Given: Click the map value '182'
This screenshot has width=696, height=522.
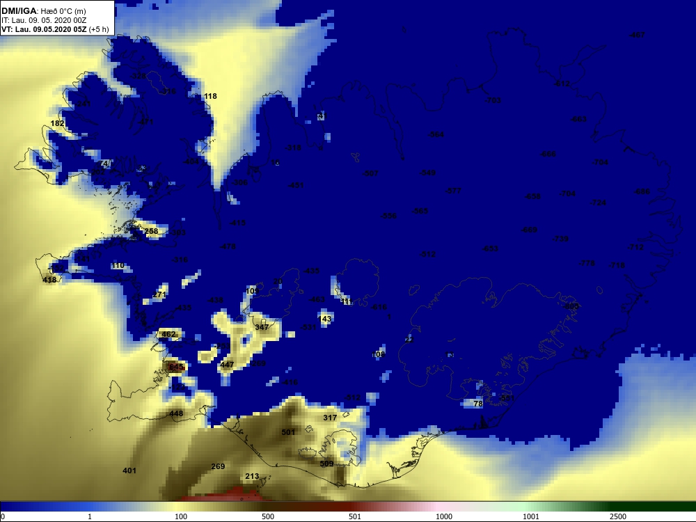Looking at the screenshot, I should pyautogui.click(x=58, y=123).
